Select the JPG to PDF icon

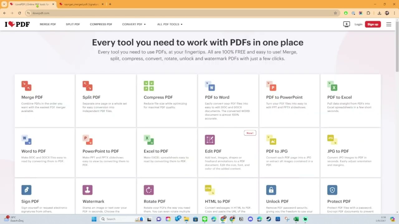pyautogui.click(x=332, y=140)
